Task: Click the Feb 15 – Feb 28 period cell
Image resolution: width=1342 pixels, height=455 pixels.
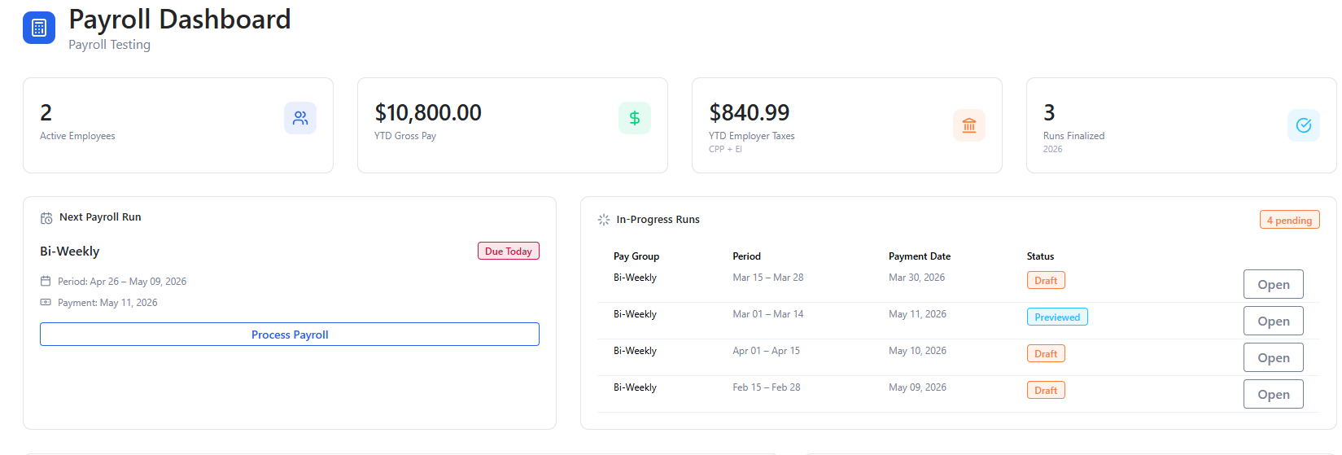Action: [767, 387]
